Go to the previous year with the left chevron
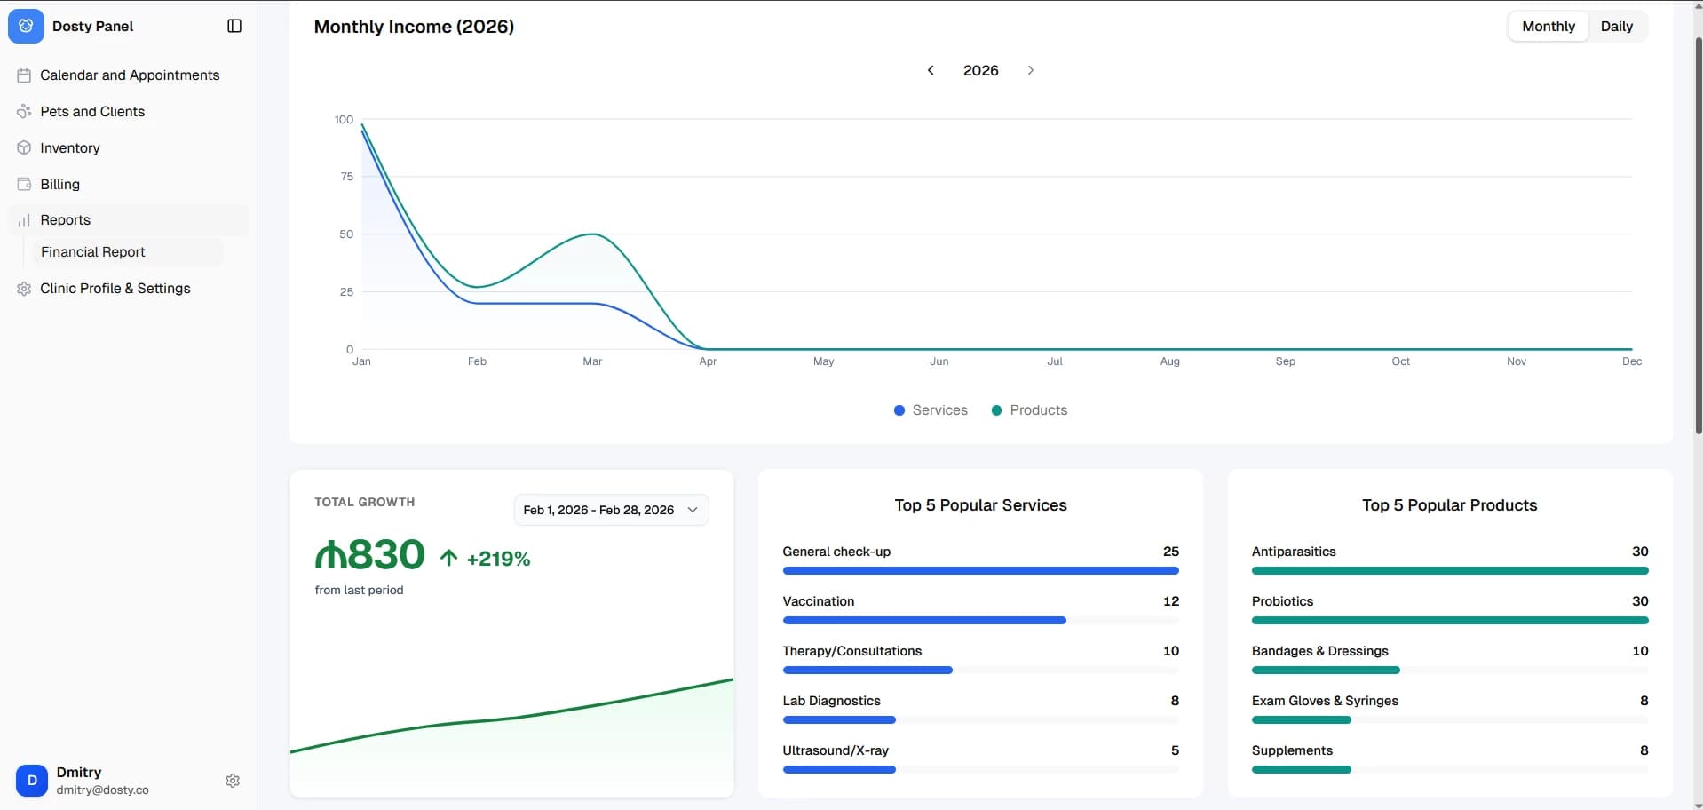 tap(931, 70)
